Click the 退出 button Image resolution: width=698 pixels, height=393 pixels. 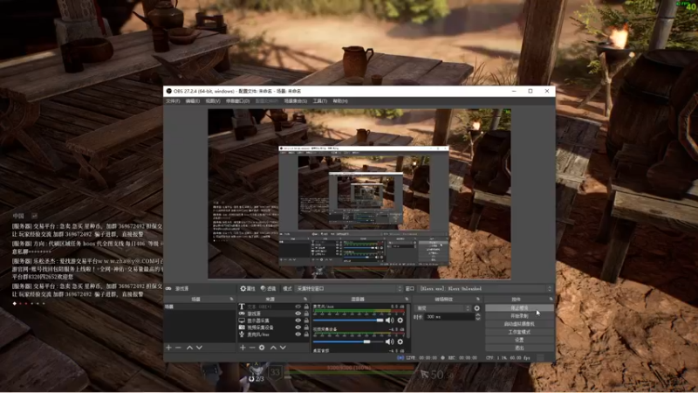tap(519, 348)
